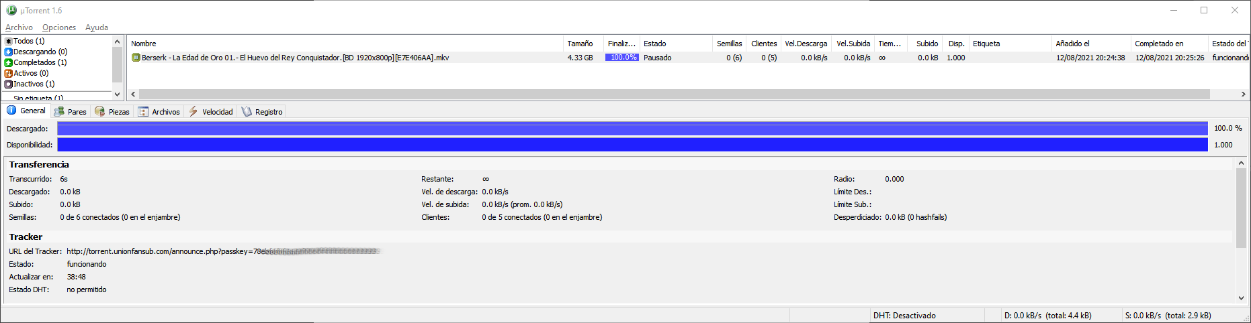Click details panel scroll up arrow
The image size is (1251, 323).
(x=1241, y=163)
